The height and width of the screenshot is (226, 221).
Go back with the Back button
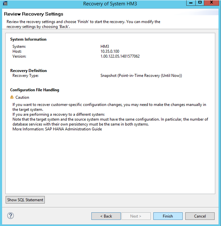point(106,216)
